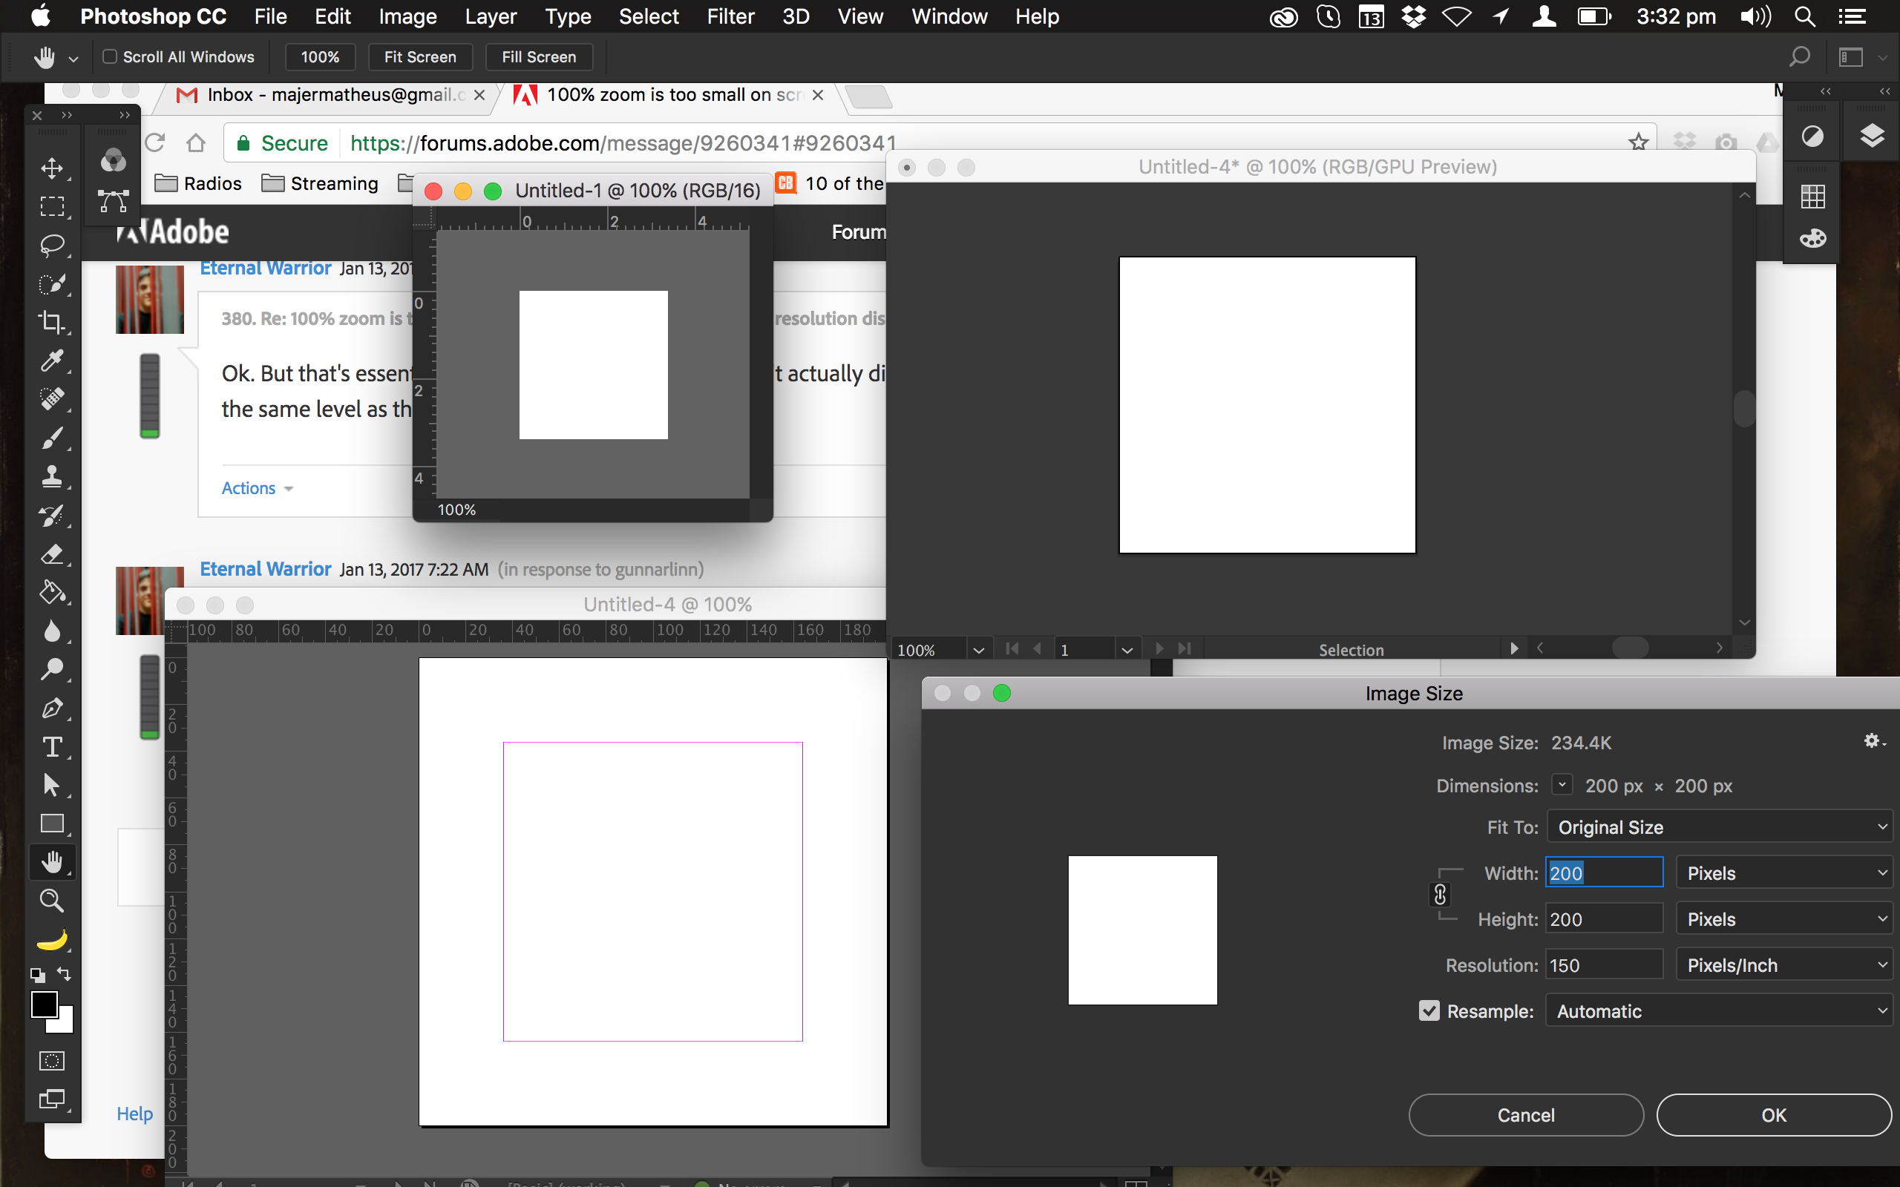The image size is (1900, 1187).
Task: Click Width input field in Image Size
Action: click(1603, 872)
